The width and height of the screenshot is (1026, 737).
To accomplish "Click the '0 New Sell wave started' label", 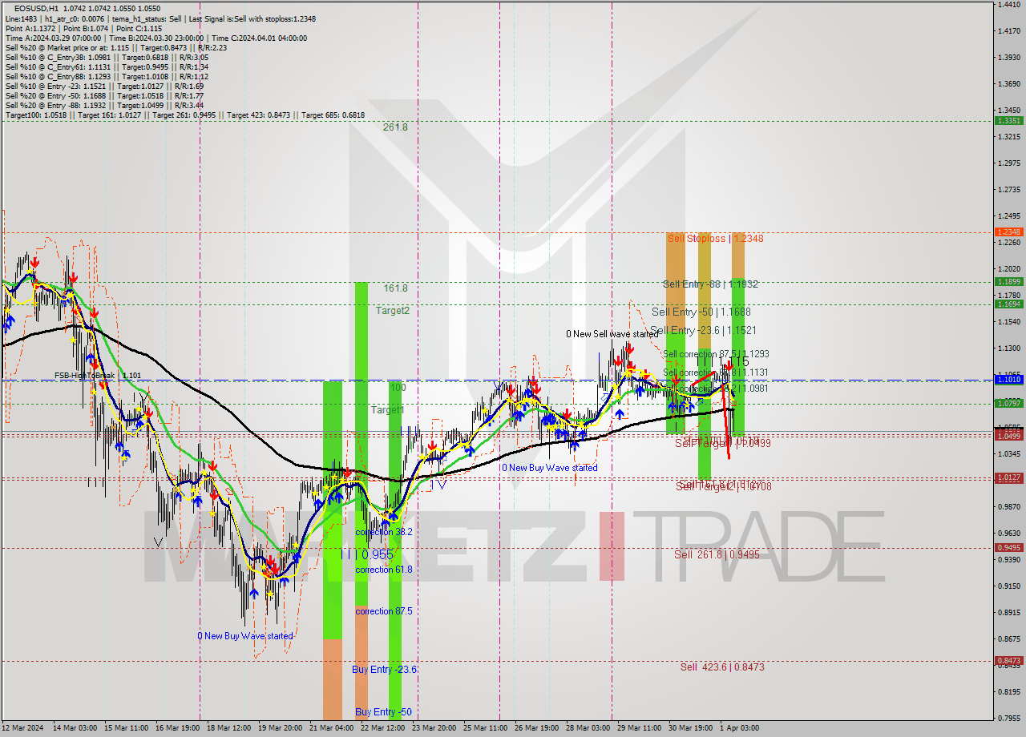I will (x=612, y=334).
